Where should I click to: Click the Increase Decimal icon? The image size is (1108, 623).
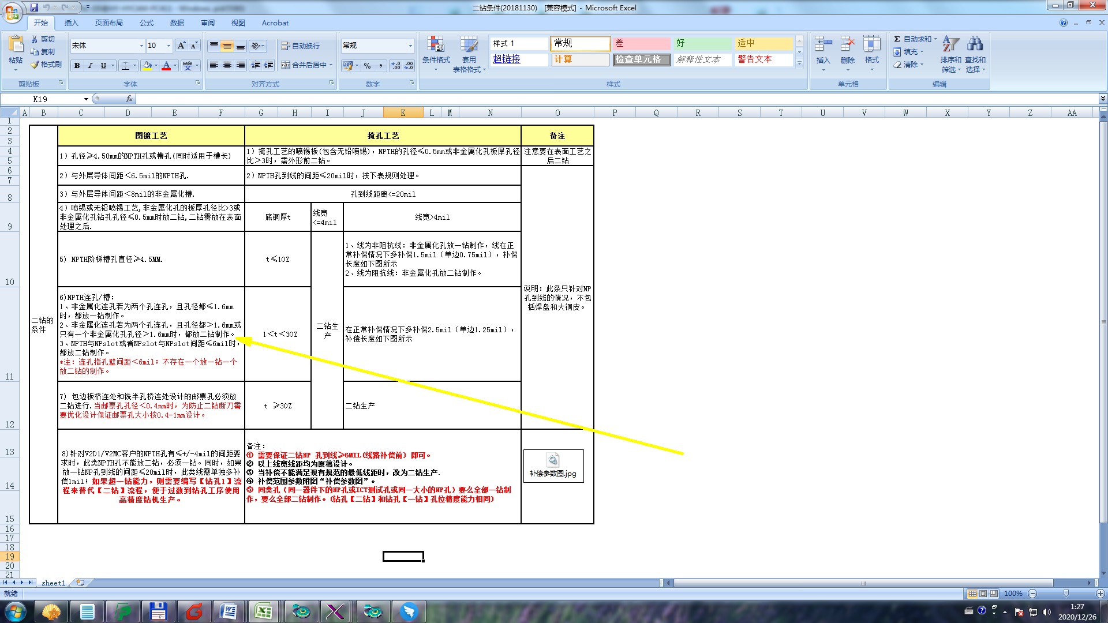pos(396,66)
